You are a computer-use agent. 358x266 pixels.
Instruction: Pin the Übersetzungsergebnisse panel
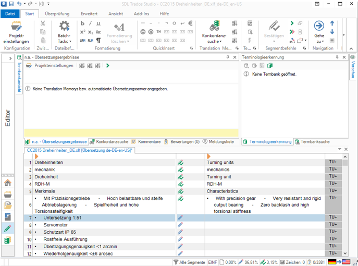coord(228,57)
